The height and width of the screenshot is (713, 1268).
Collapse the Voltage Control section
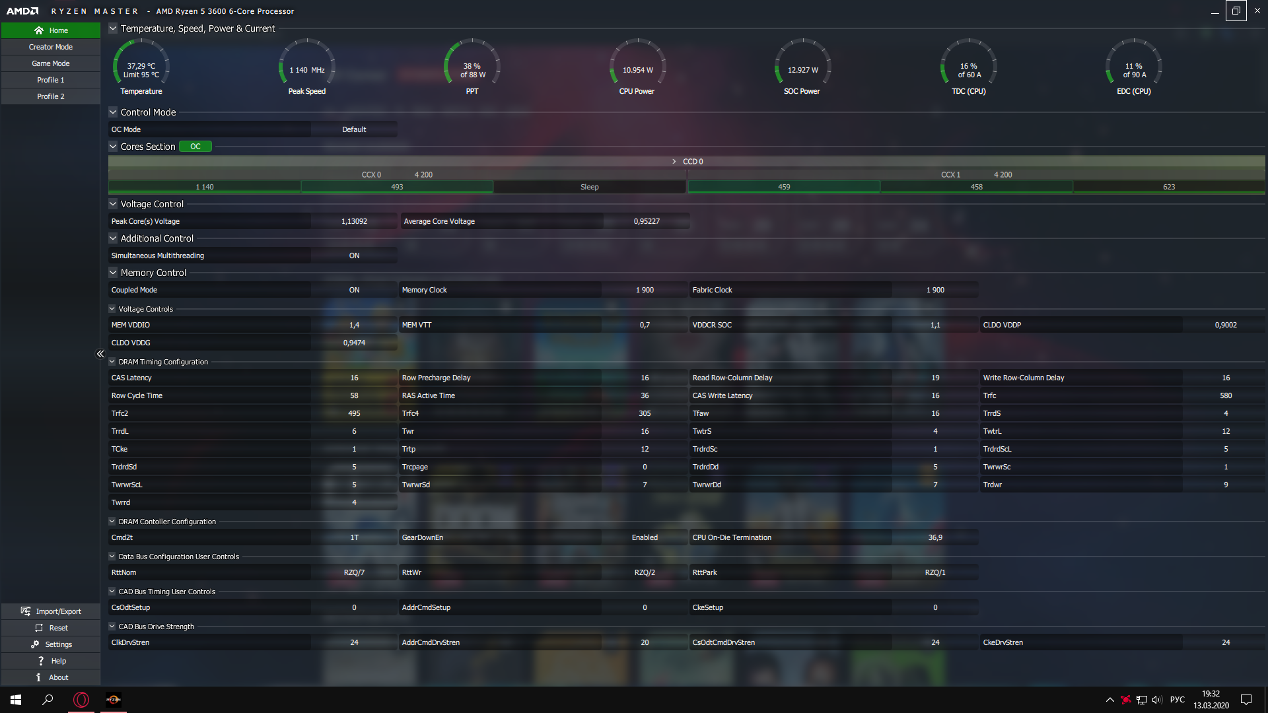(113, 204)
